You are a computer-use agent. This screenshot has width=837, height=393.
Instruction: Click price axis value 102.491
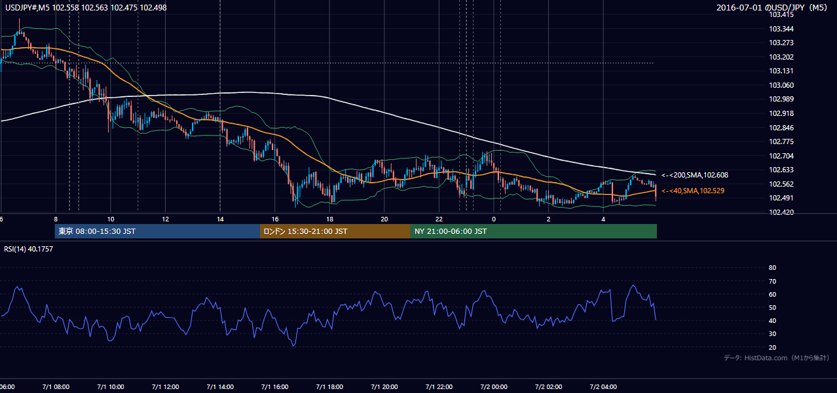(781, 198)
